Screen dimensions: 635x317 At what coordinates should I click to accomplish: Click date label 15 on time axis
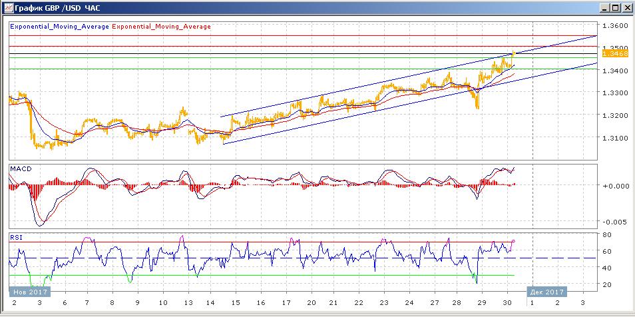pyautogui.click(x=236, y=303)
